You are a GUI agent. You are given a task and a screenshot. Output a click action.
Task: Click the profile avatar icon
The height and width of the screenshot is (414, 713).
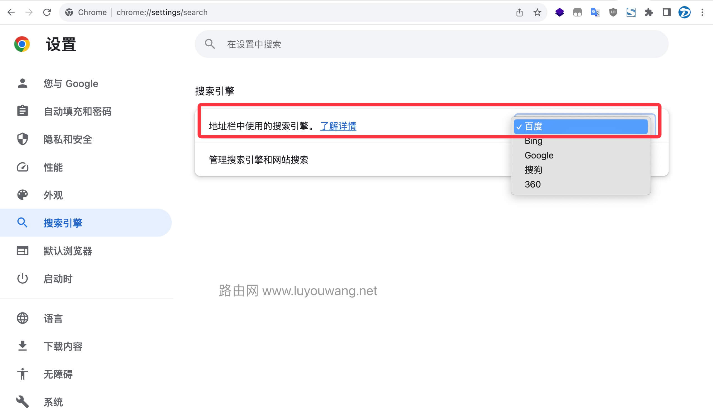[x=684, y=13]
